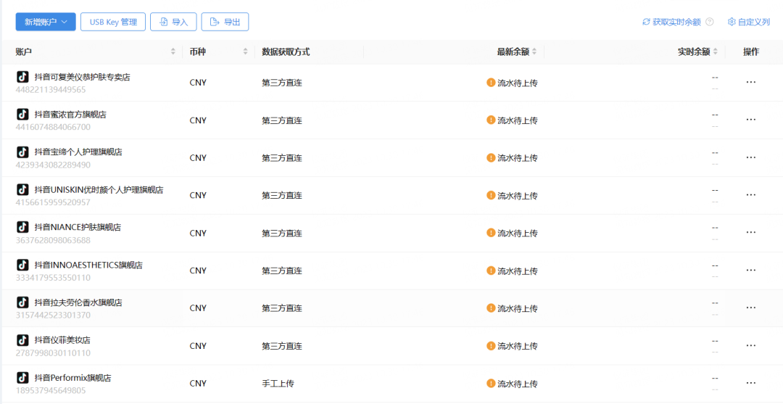This screenshot has width=783, height=404.
Task: Sort by the 最新余额 column arrows
Action: (x=534, y=51)
